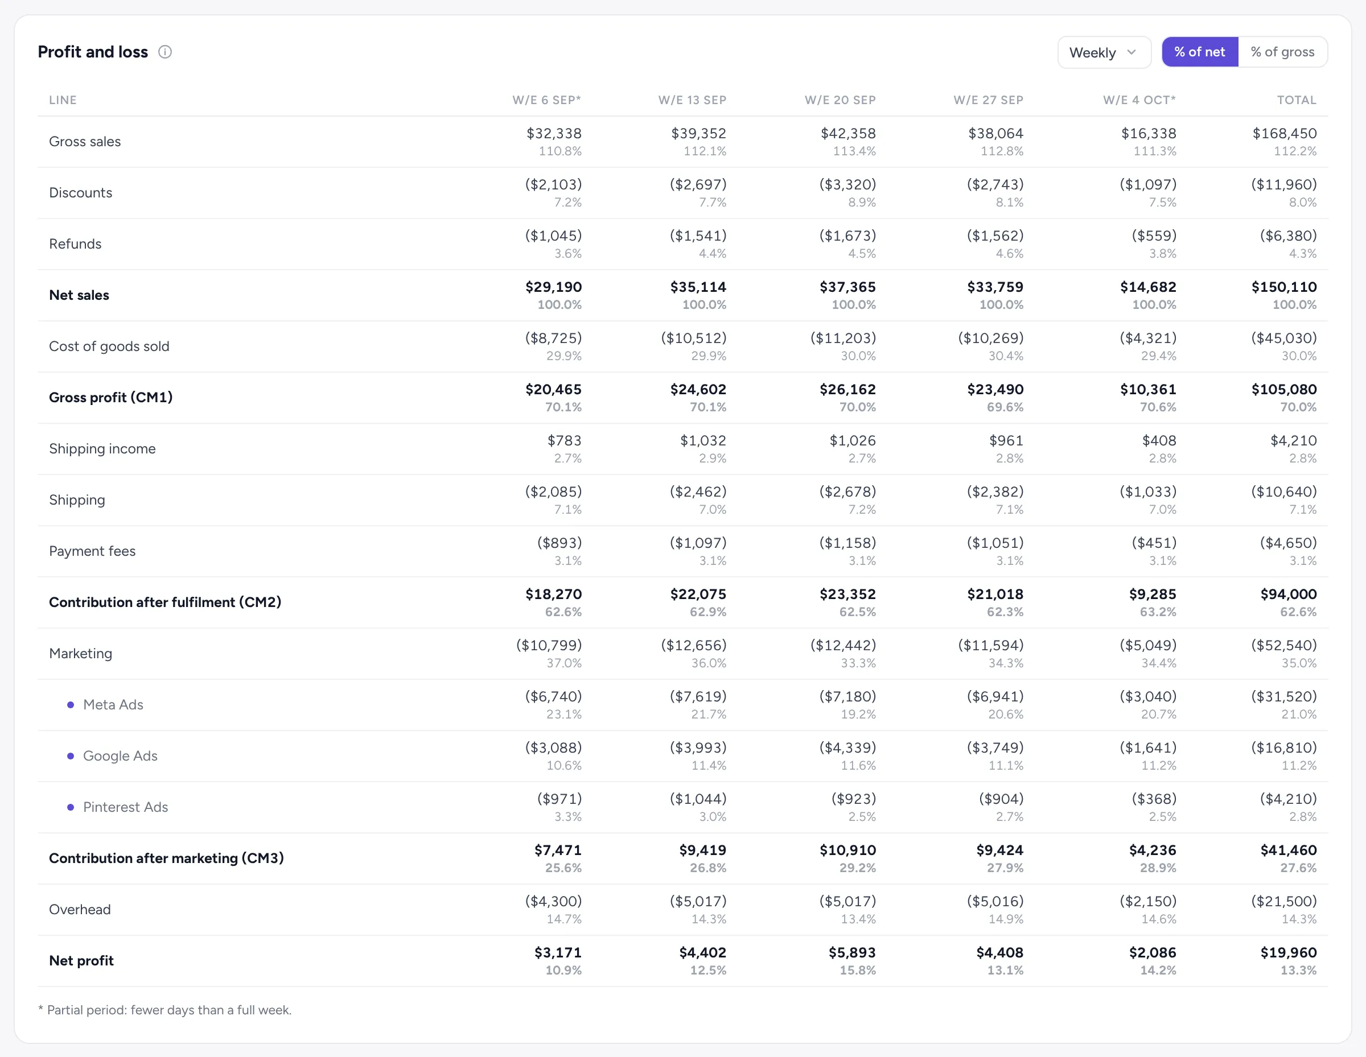Click marketing value ($10,799)
The height and width of the screenshot is (1057, 1366).
[549, 646]
